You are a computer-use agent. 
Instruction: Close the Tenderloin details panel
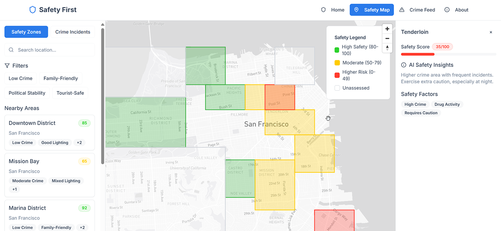pyautogui.click(x=491, y=32)
